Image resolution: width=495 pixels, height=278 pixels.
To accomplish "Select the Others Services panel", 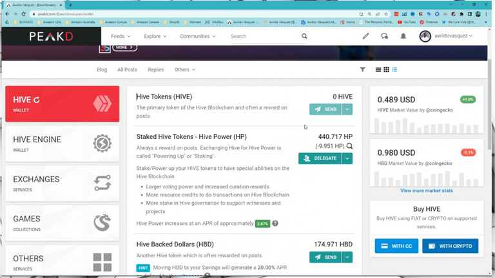I will coord(62,261).
